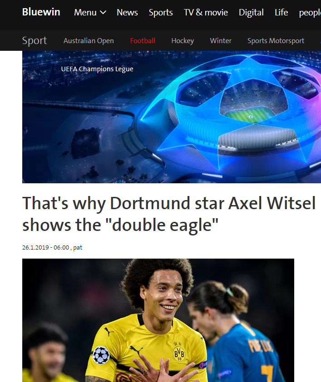Expand the Menu dropdown chevron

(x=103, y=12)
